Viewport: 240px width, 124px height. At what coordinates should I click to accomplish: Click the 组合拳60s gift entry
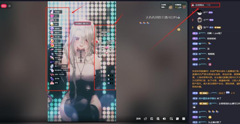60,70
